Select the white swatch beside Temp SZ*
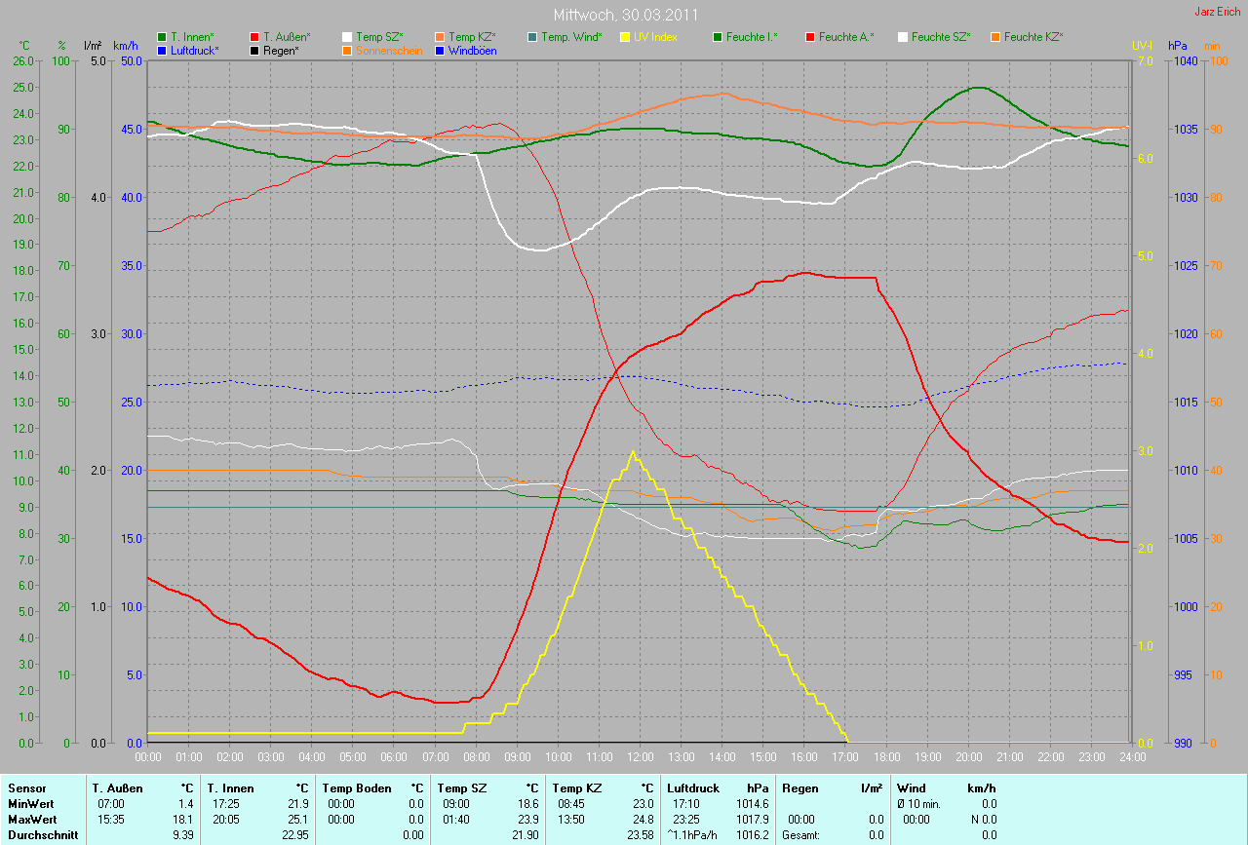Screen dimensions: 1248x845 pos(347,37)
